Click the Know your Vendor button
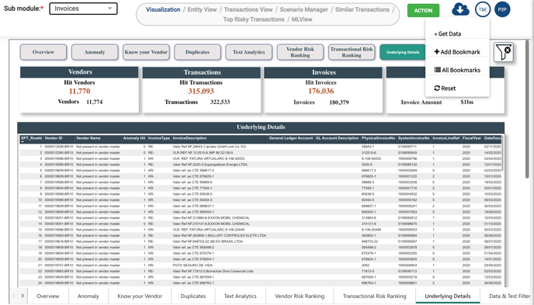The image size is (534, 305). point(146,52)
